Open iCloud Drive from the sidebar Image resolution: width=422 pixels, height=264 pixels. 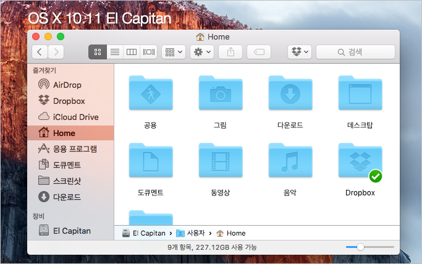pyautogui.click(x=70, y=117)
